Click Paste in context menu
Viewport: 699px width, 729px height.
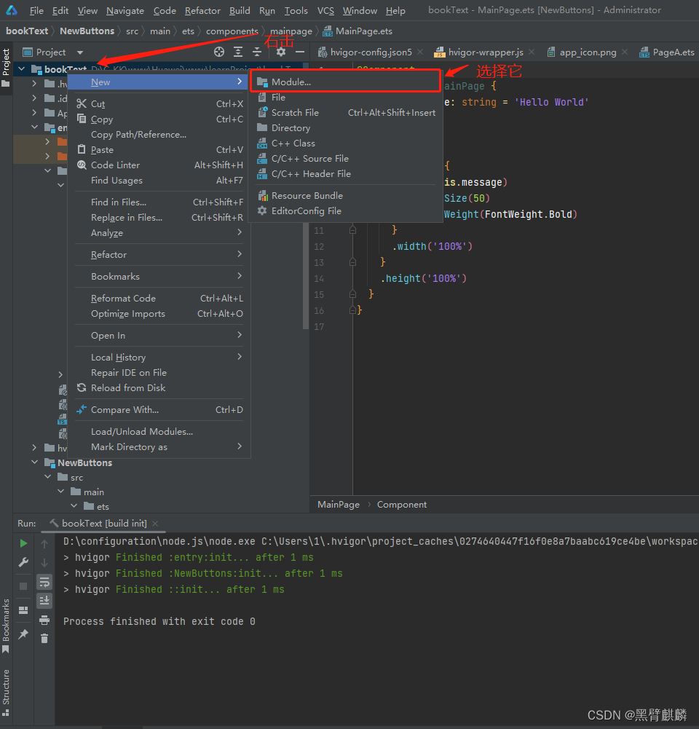[159, 150]
